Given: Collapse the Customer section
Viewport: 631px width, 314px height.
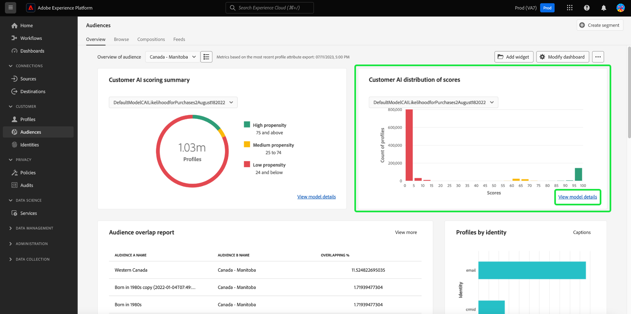Looking at the screenshot, I should tap(11, 107).
